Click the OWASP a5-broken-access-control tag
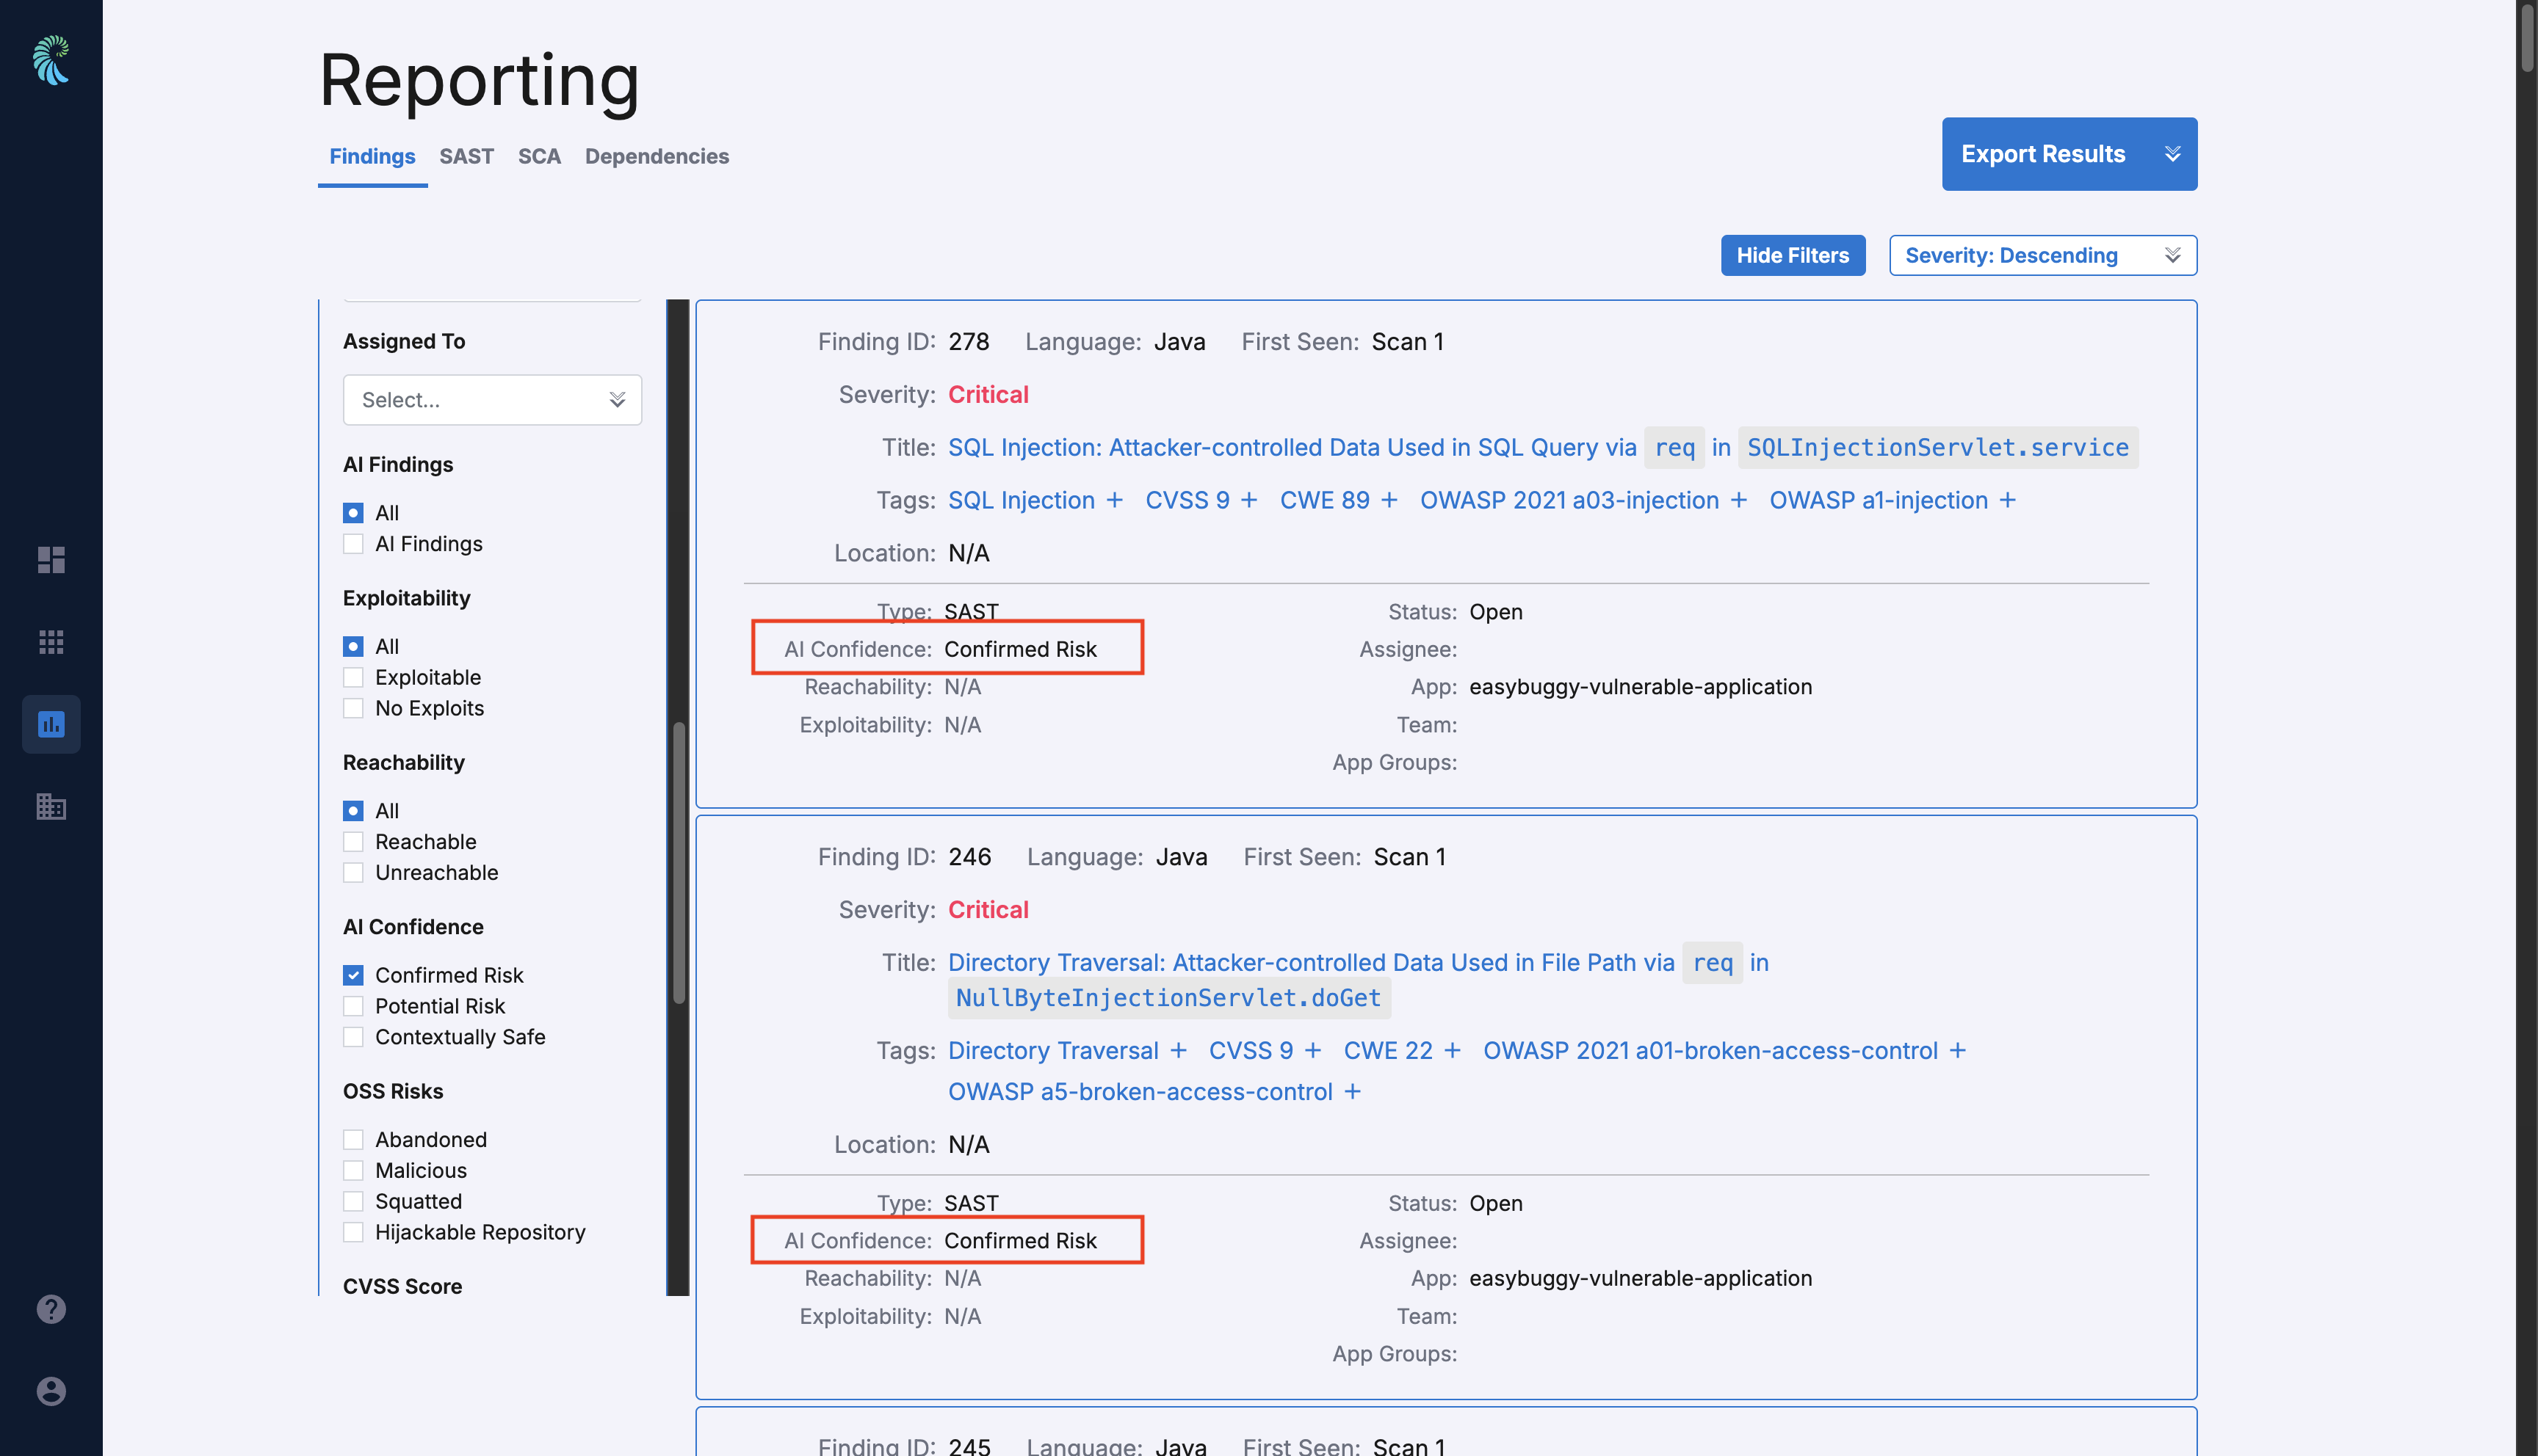This screenshot has width=2538, height=1456. pos(1140,1092)
